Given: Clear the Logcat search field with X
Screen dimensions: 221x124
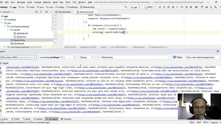Looking at the screenshot, I should (169, 57).
